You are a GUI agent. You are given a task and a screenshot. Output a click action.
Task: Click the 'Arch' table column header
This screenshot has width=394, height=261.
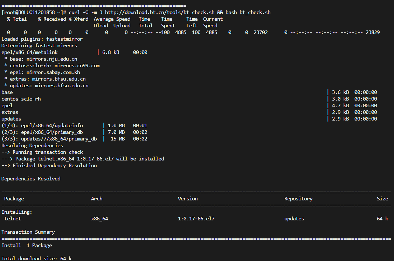coord(97,199)
